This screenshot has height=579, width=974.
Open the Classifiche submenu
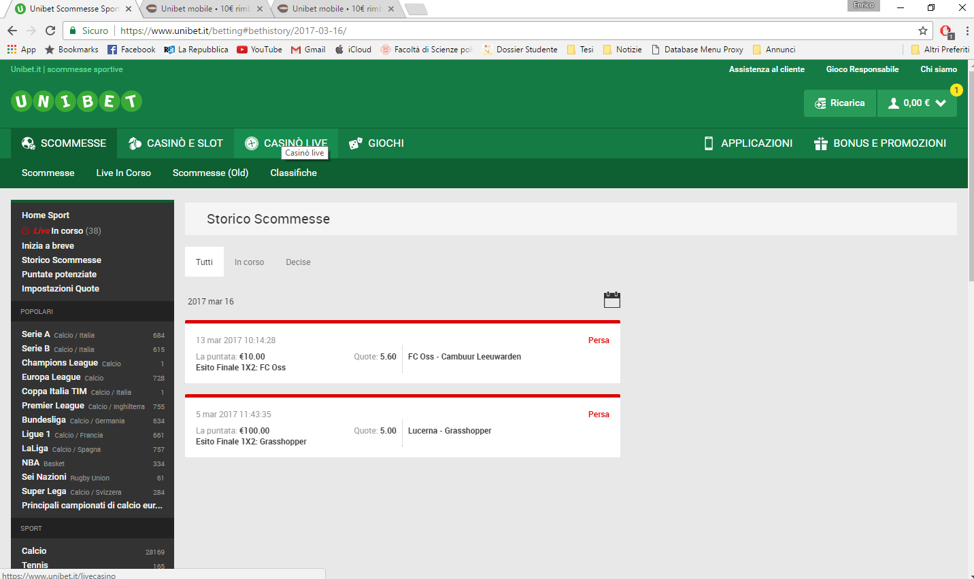293,173
